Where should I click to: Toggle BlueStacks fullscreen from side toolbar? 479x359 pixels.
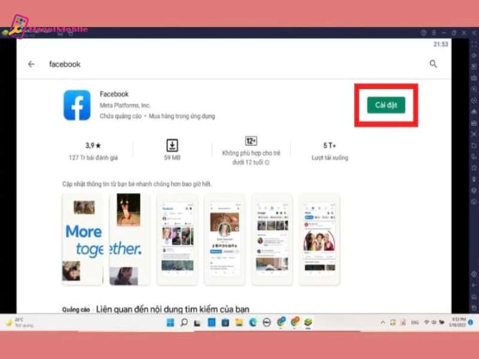(474, 44)
